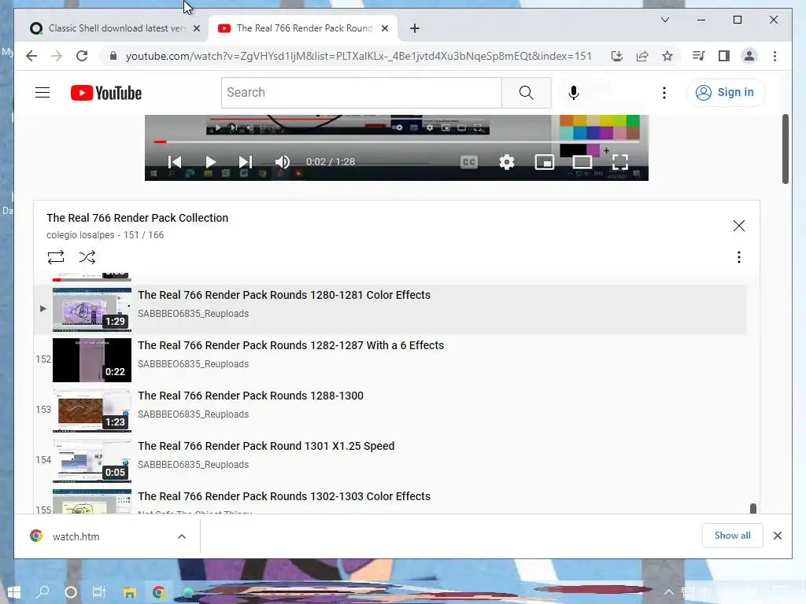This screenshot has width=806, height=604.
Task: Open Chrome three-dot menu
Action: (775, 56)
